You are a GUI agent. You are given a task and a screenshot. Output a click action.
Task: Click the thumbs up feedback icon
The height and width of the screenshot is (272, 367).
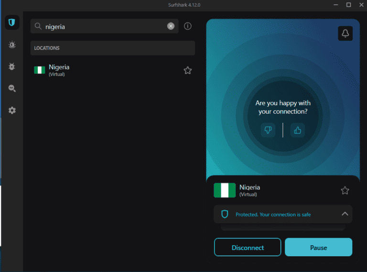[x=298, y=130]
